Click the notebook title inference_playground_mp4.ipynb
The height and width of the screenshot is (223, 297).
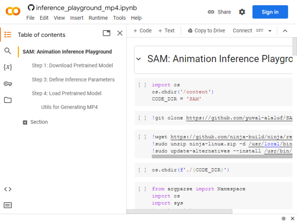click(x=86, y=8)
